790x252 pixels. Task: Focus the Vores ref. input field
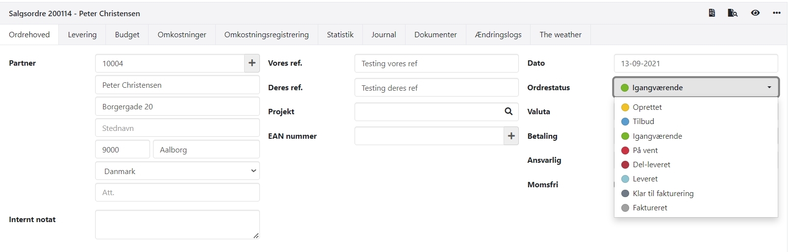[x=436, y=64]
